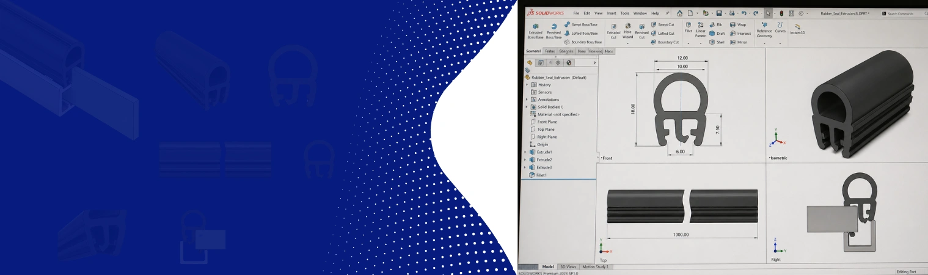Open the Hole Wizard tool
The width and height of the screenshot is (928, 275).
627,32
